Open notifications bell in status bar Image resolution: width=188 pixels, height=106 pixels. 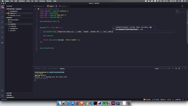[x=186, y=100]
